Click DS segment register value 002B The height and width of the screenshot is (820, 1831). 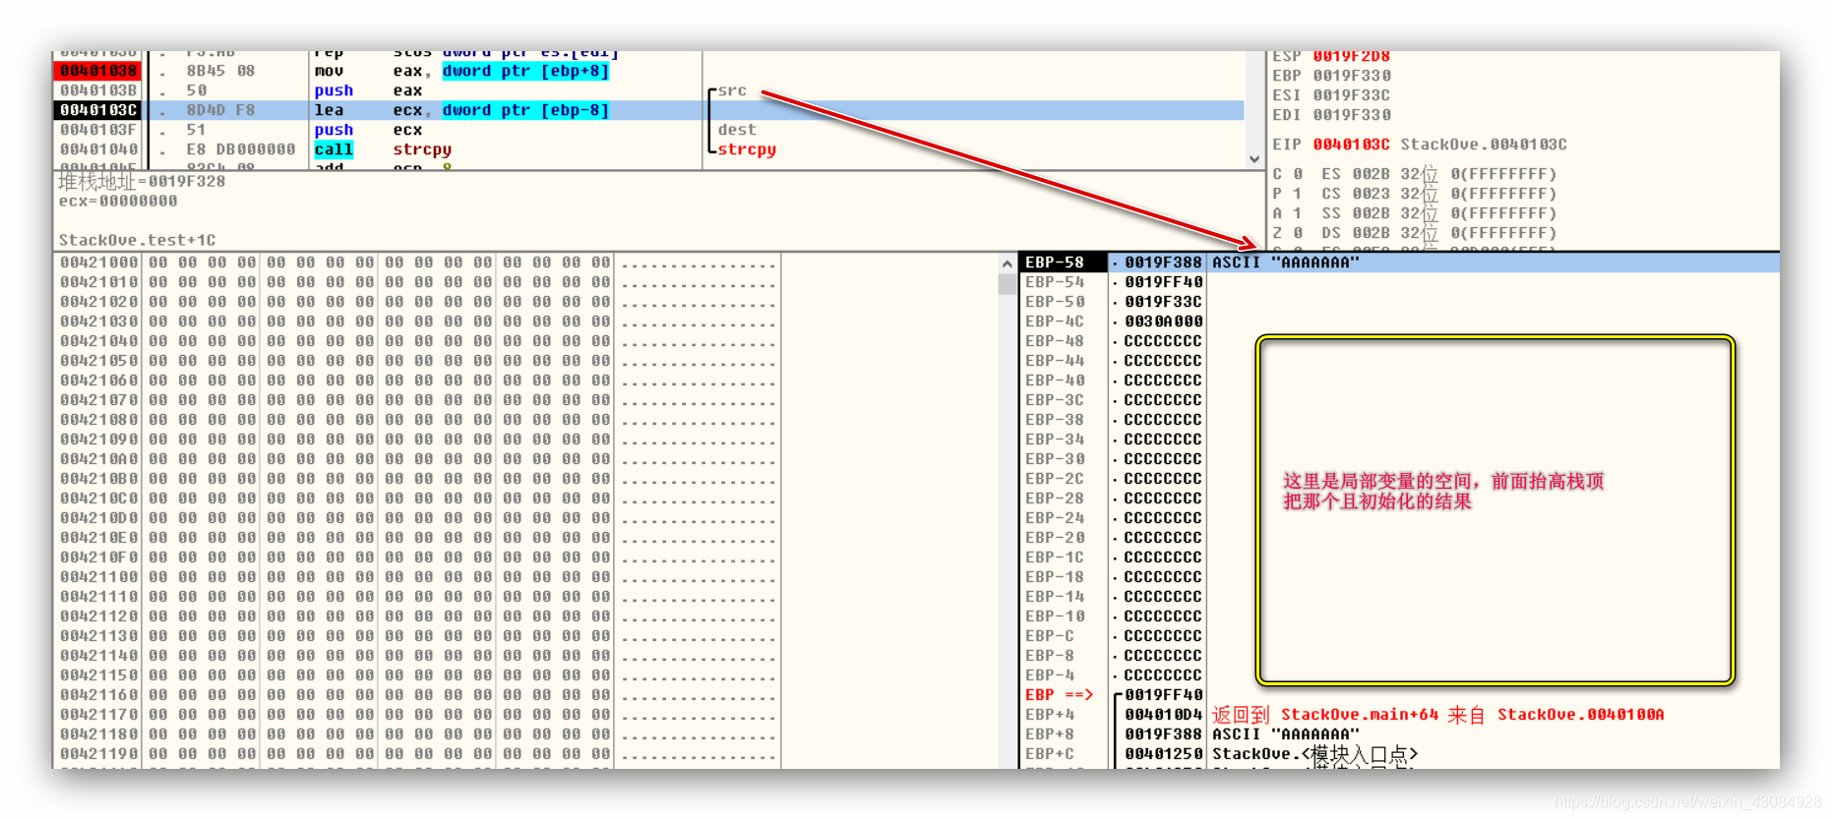1371,233
